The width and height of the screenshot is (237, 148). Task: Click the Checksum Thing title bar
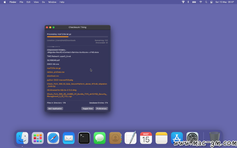tap(77, 27)
